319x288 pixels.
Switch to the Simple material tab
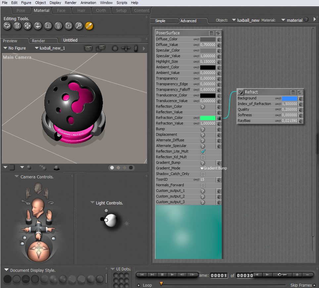tap(160, 21)
